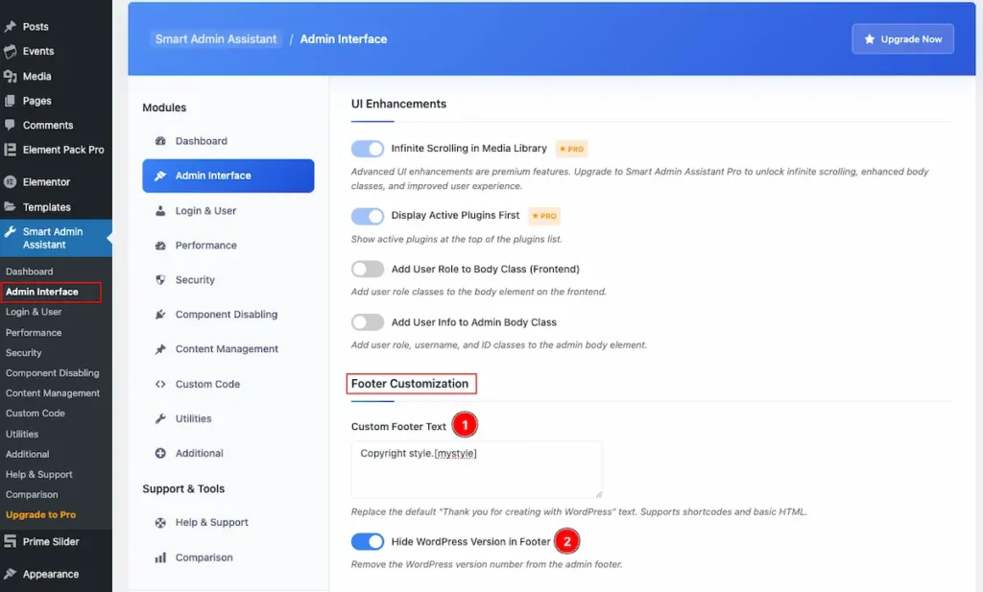Screen dimensions: 983x592
Task: Click the Utilities wrench icon in Modules
Action: click(160, 418)
